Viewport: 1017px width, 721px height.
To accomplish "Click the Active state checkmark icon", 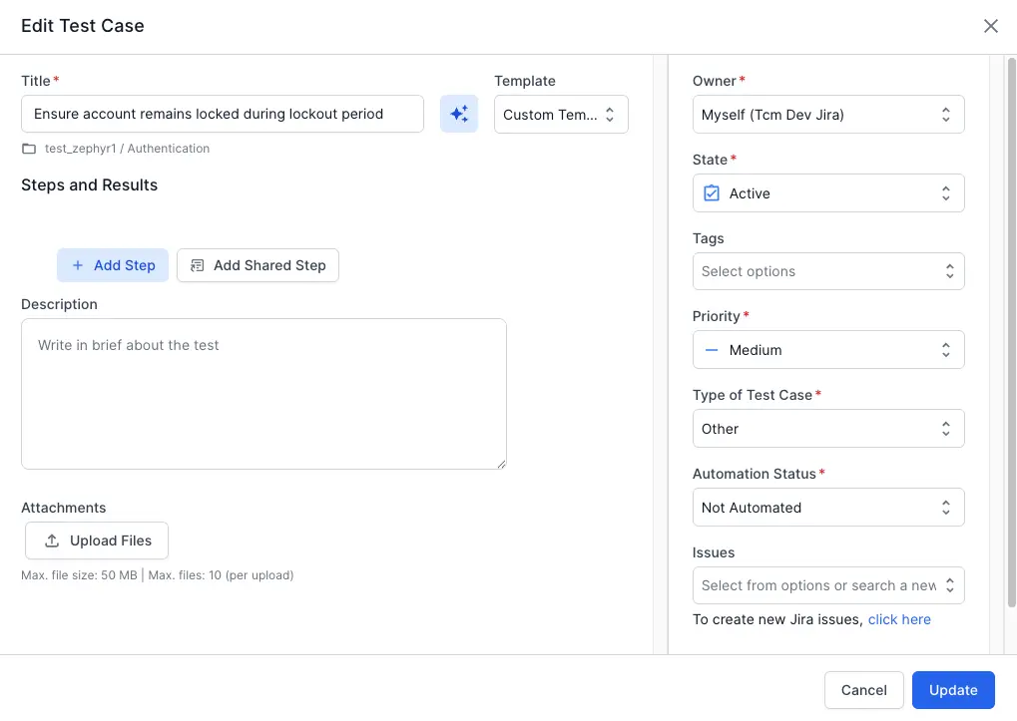I will click(x=712, y=193).
